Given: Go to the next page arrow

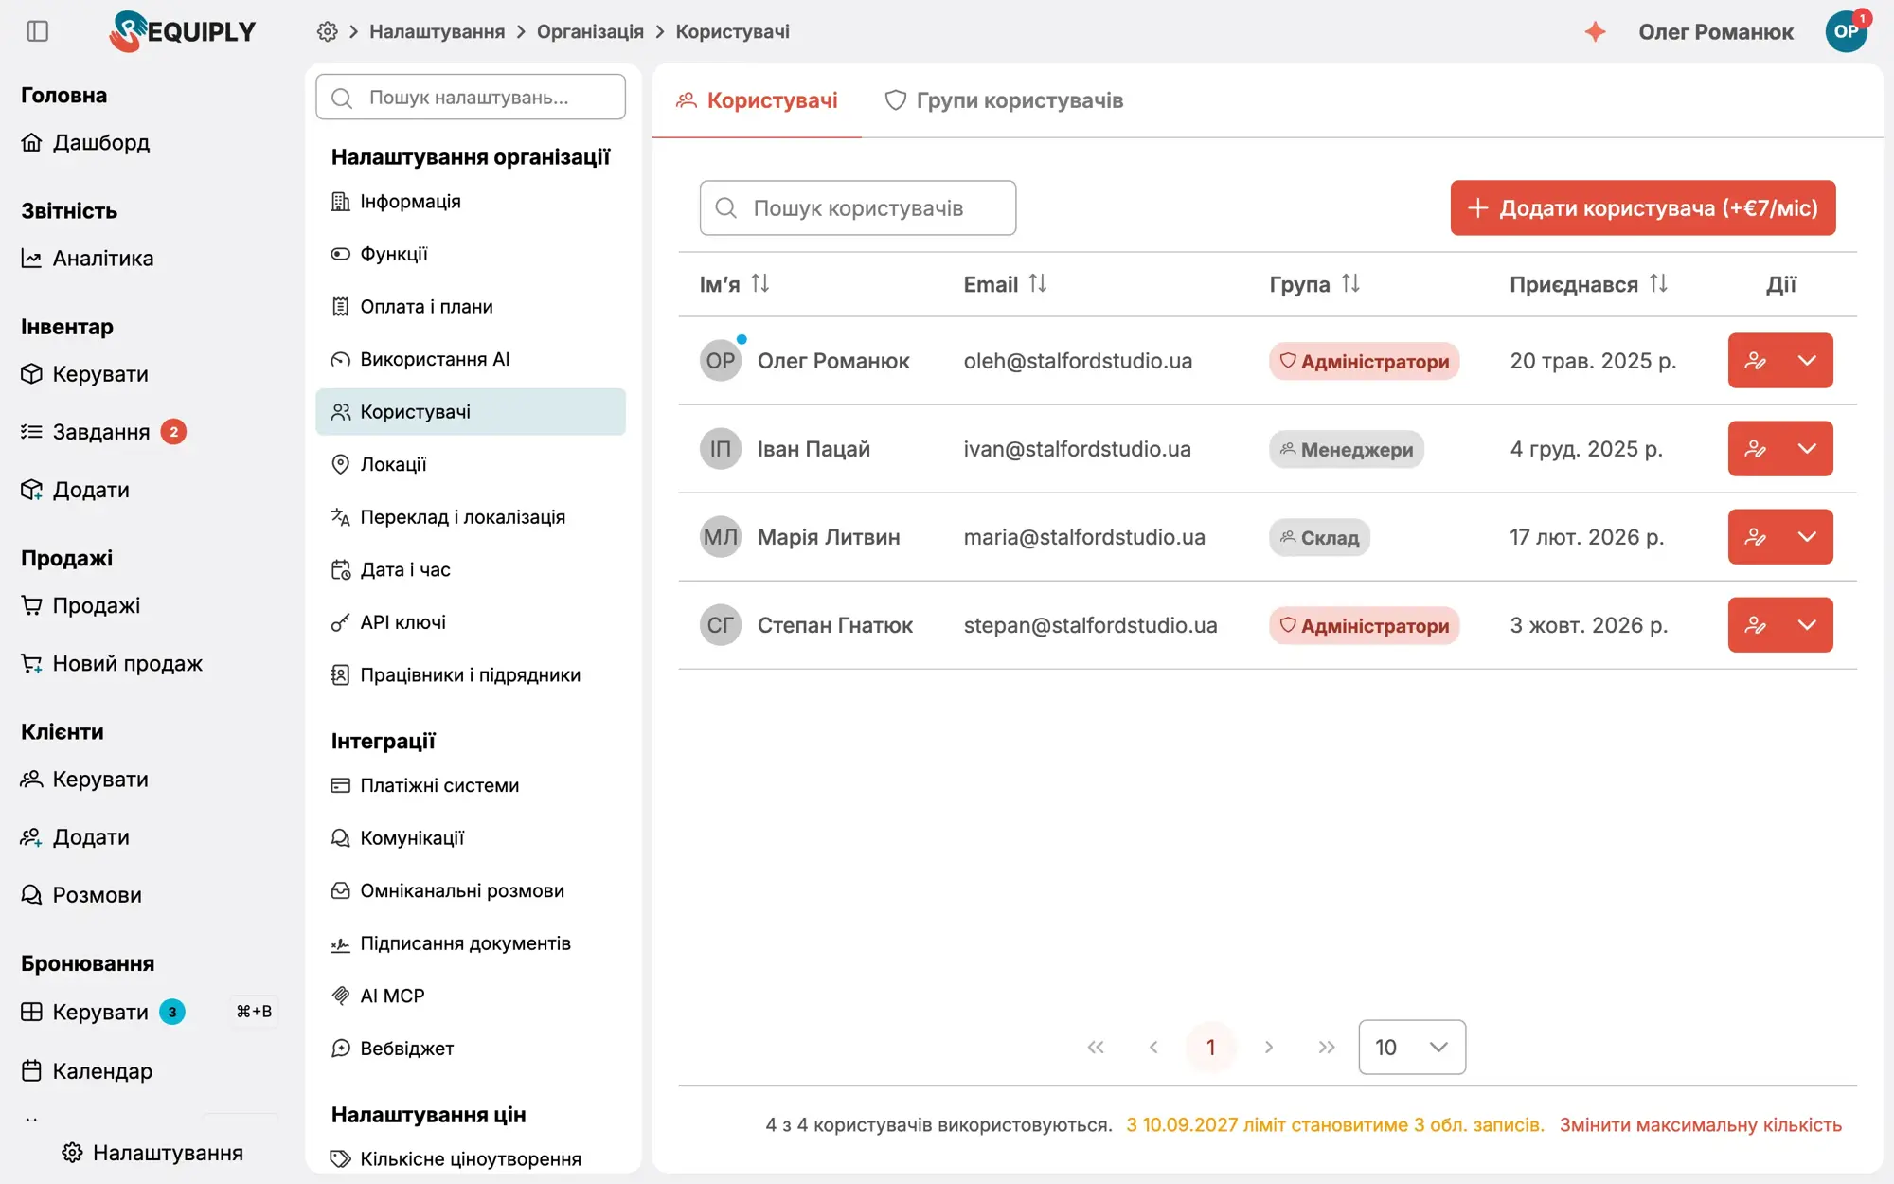Looking at the screenshot, I should [1268, 1047].
